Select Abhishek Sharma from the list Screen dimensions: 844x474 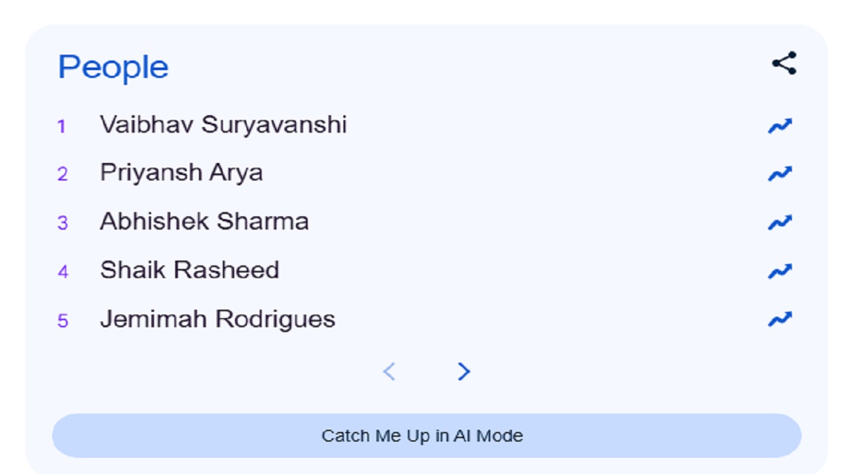204,222
